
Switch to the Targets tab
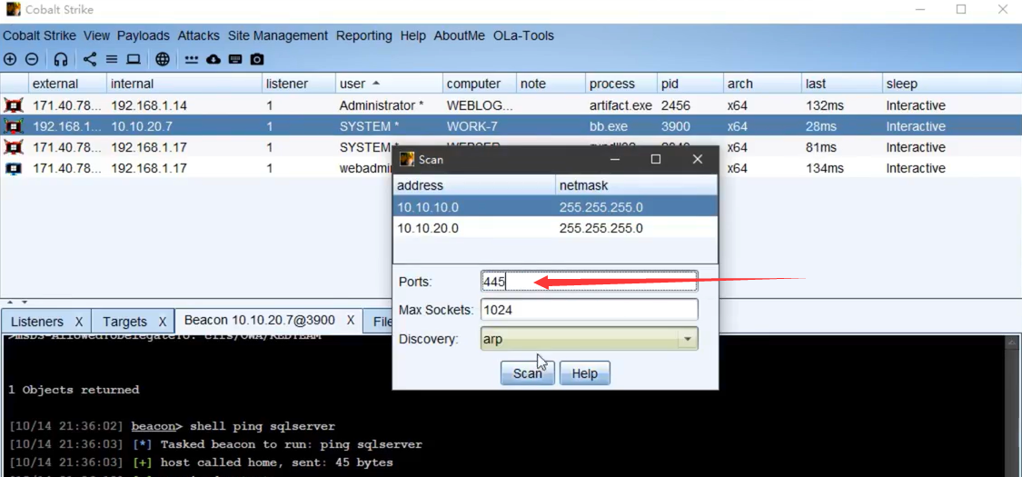coord(124,322)
